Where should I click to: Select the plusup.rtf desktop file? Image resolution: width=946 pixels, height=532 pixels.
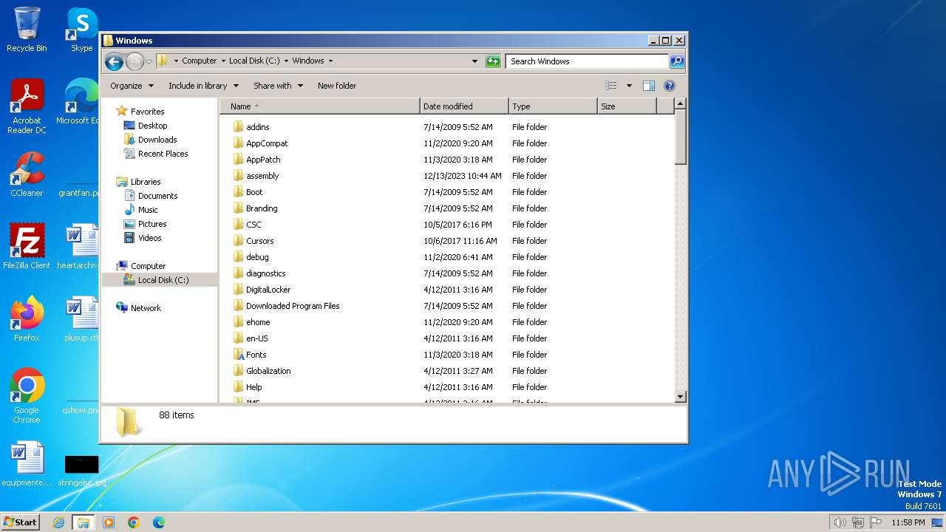click(81, 319)
